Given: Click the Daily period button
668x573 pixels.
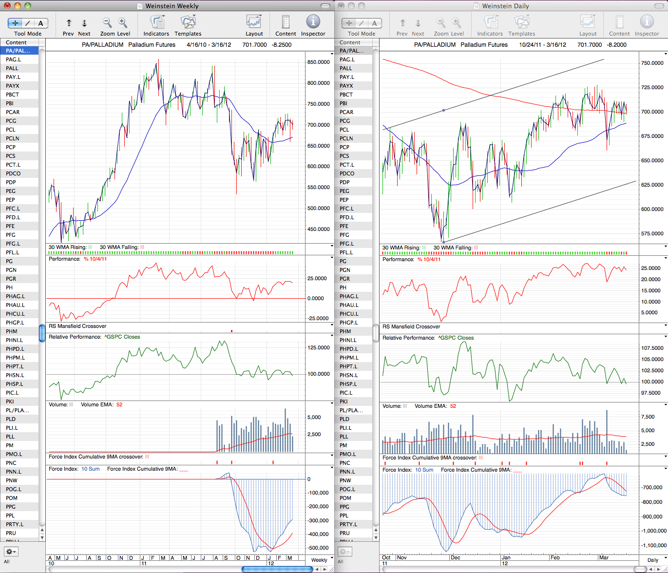Looking at the screenshot, I should point(652,560).
